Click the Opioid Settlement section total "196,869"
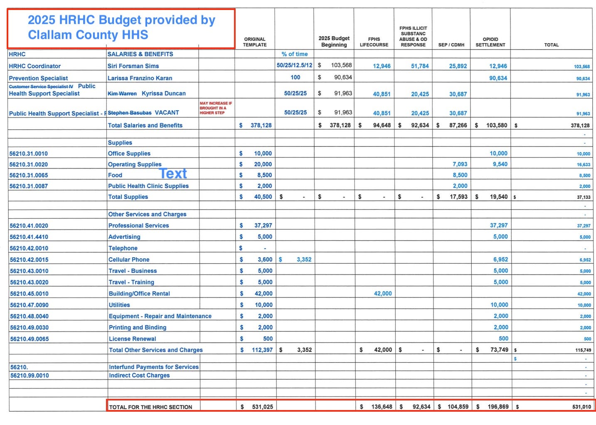The image size is (596, 425). (x=498, y=407)
